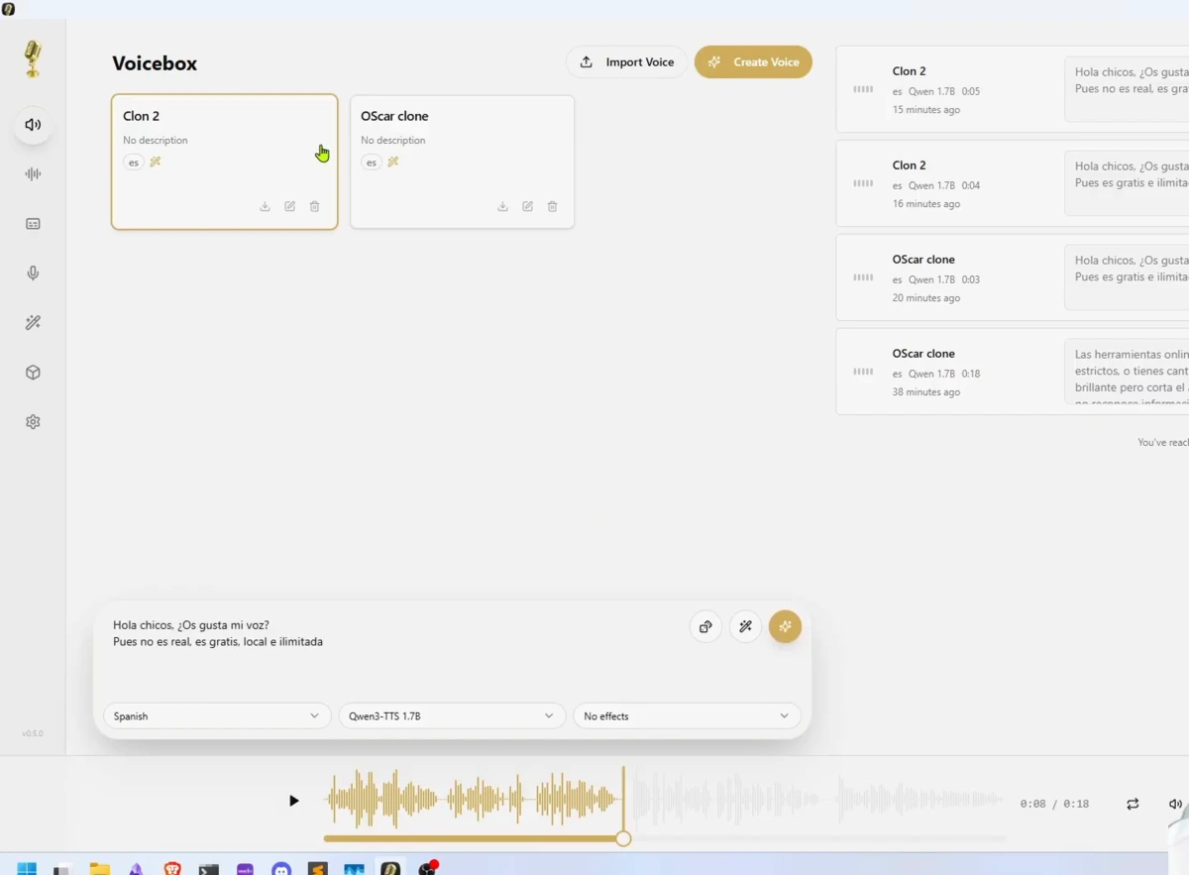Image resolution: width=1189 pixels, height=875 pixels.
Task: Open Brave browser from the taskbar
Action: (x=172, y=869)
